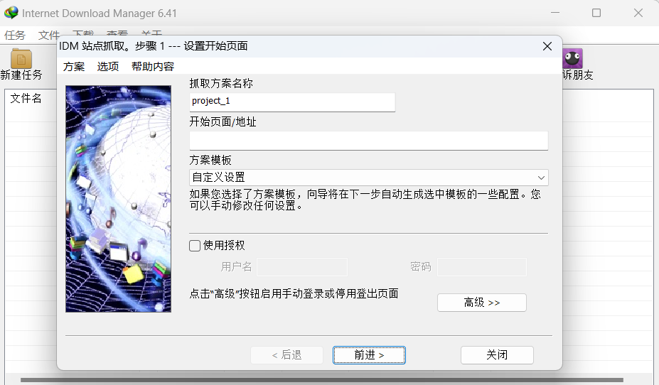Click the 高级 >> button
This screenshot has height=385, width=659.
(x=482, y=303)
